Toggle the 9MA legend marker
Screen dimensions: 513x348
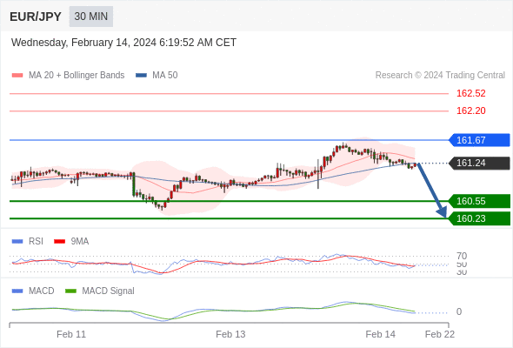click(x=59, y=242)
